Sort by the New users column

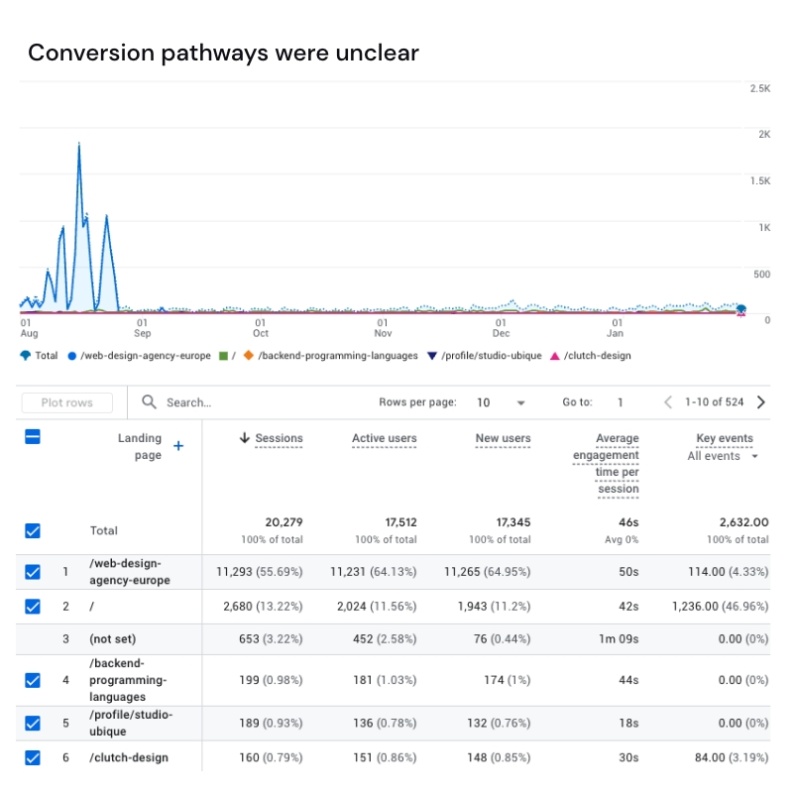click(x=503, y=438)
